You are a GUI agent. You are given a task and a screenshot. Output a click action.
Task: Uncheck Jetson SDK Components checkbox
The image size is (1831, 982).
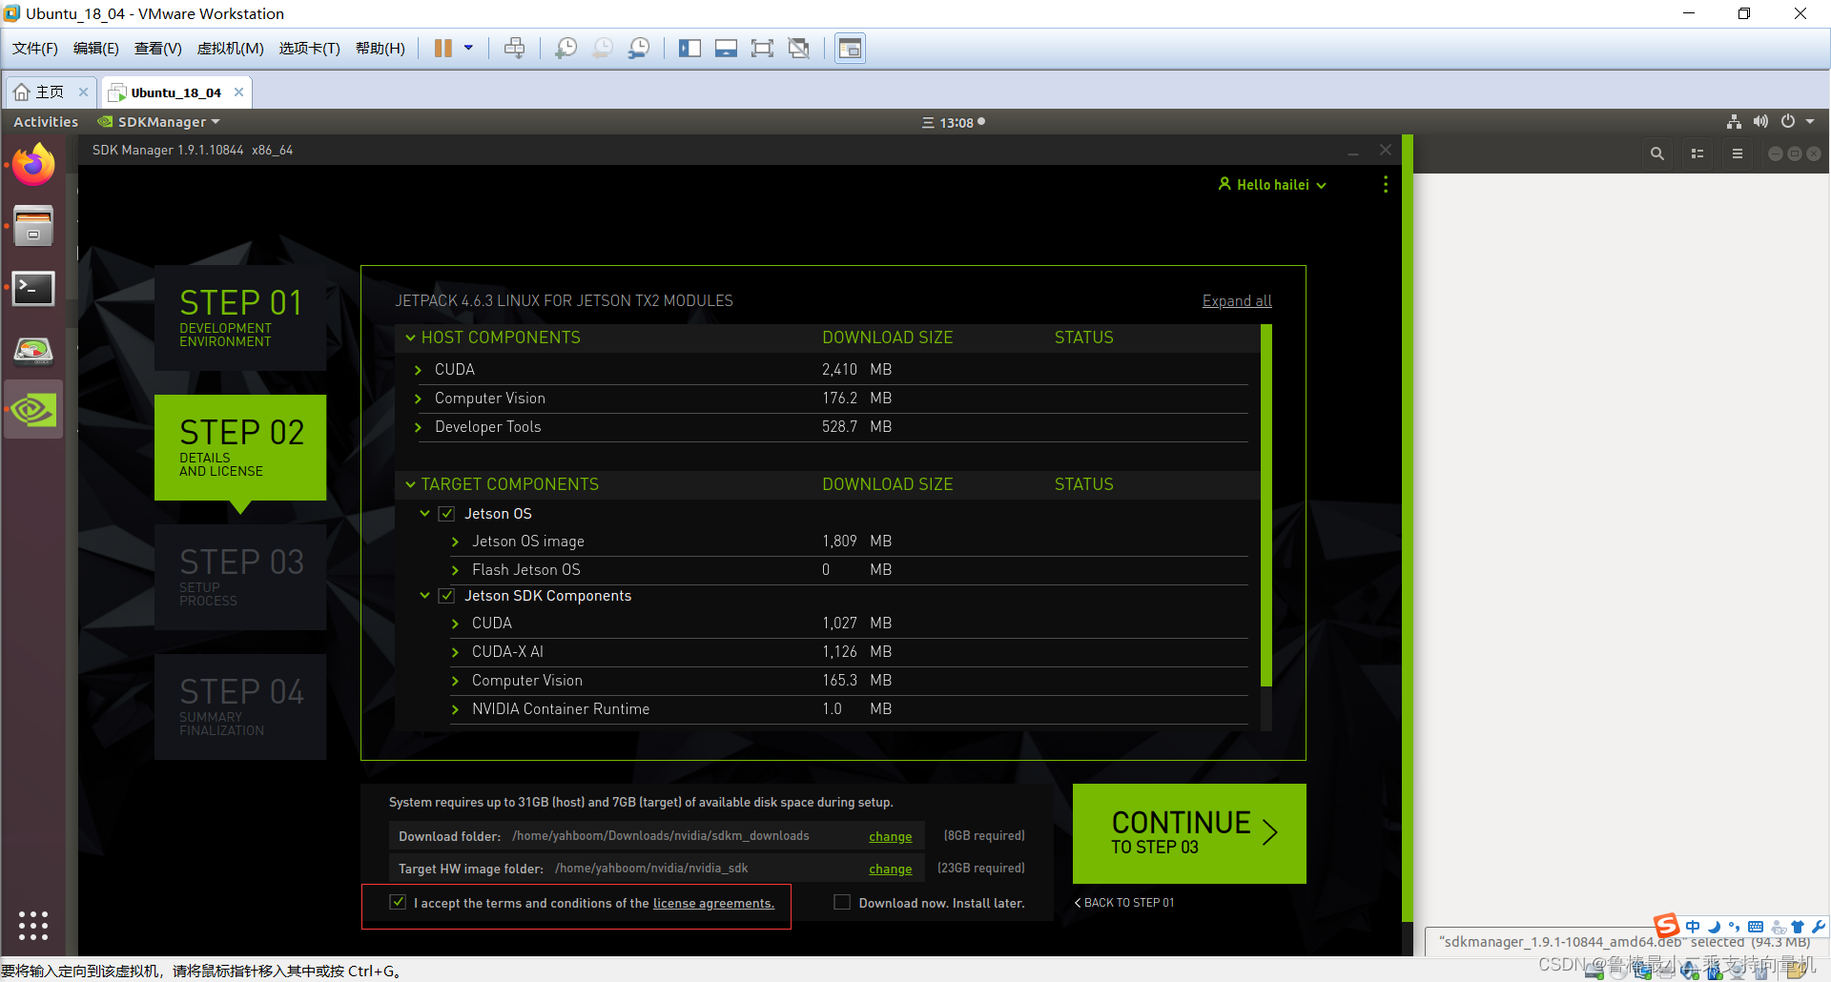click(446, 596)
